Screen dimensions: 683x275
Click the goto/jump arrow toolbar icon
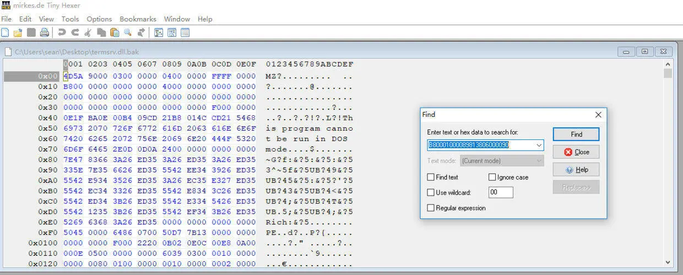pyautogui.click(x=142, y=33)
